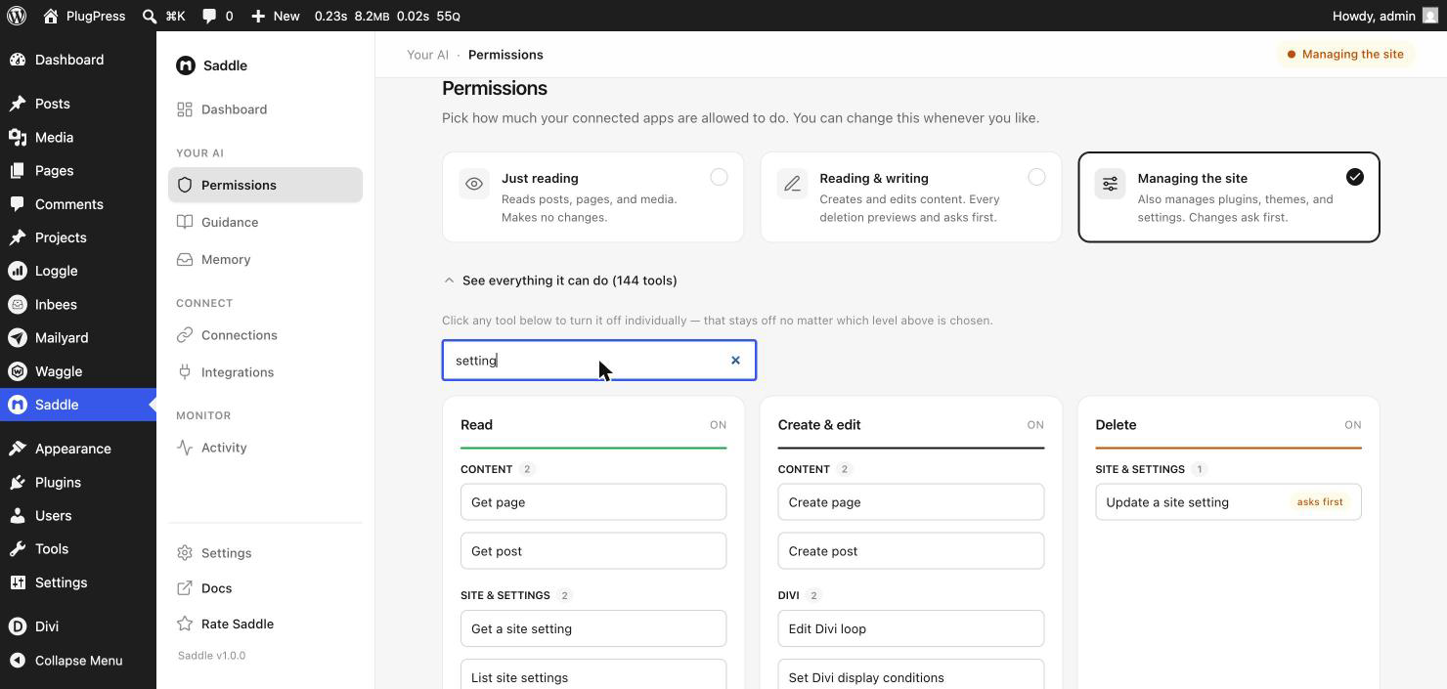The width and height of the screenshot is (1447, 689).
Task: Click the Saddle Settings gear icon
Action: point(185,553)
